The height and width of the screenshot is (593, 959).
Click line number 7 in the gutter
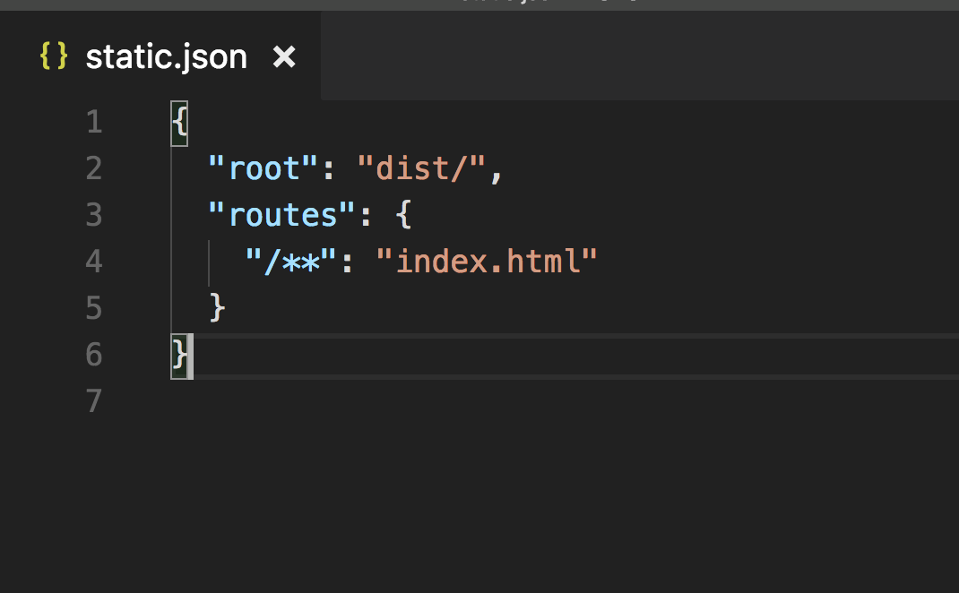coord(93,401)
